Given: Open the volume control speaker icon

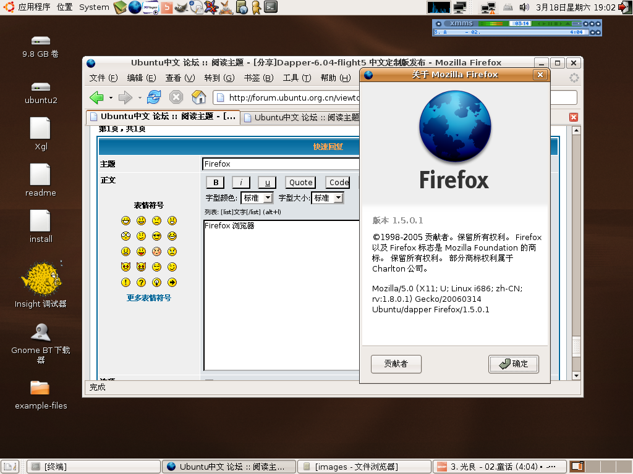Looking at the screenshot, I should point(524,7).
